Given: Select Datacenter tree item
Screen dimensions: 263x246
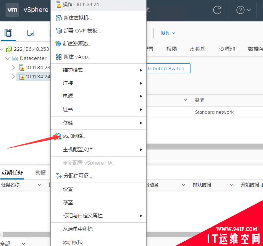Looking at the screenshot, I should [33, 58].
